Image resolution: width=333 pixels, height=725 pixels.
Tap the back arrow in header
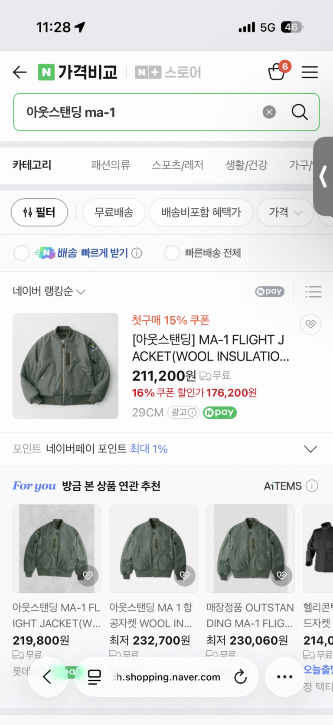[20, 72]
